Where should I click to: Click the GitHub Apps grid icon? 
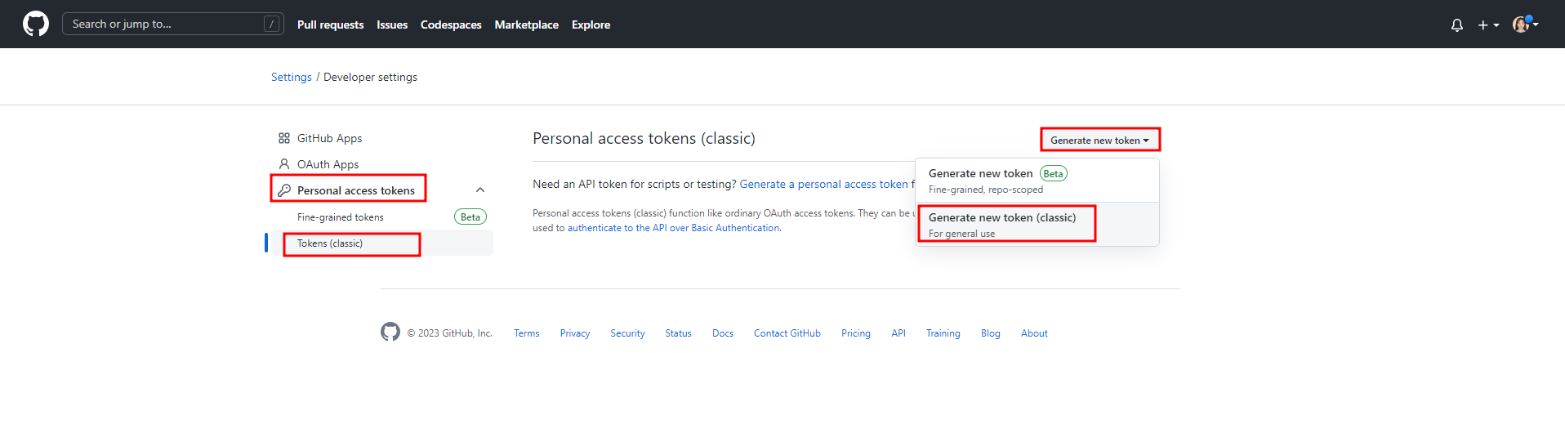pos(284,138)
